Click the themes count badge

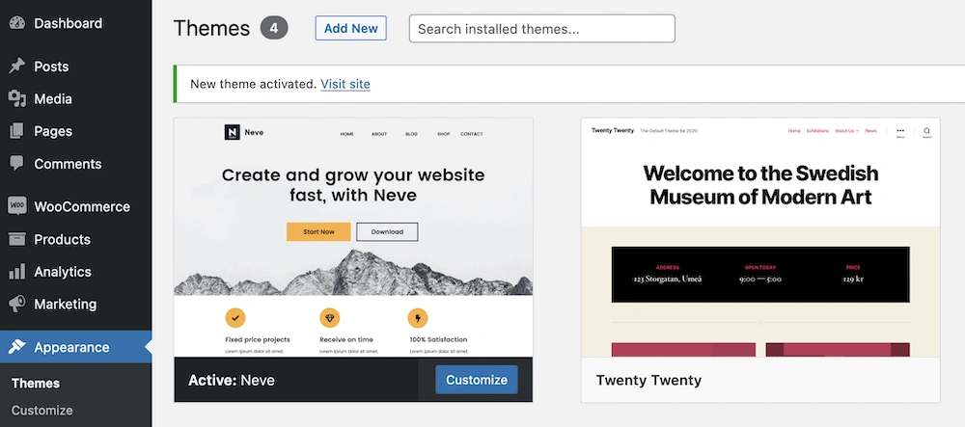(274, 28)
